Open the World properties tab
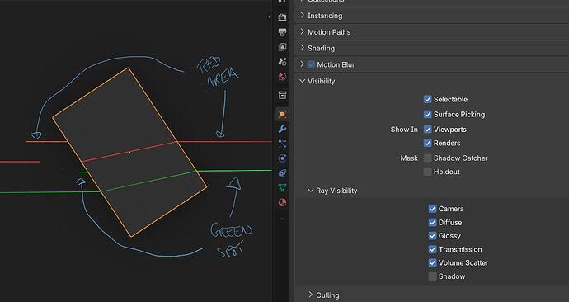 point(282,77)
